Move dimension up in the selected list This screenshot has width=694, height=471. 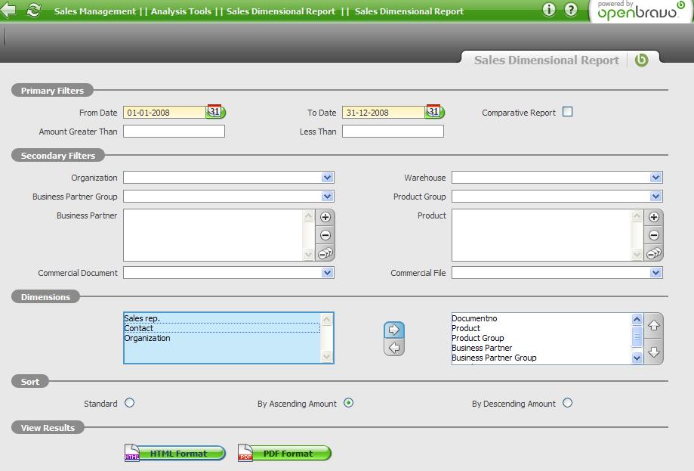(x=654, y=326)
